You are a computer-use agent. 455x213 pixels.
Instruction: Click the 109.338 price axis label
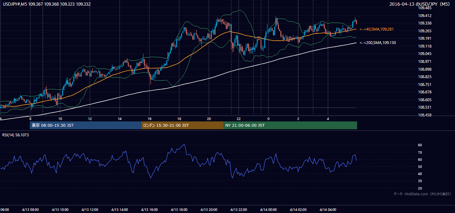click(425, 23)
